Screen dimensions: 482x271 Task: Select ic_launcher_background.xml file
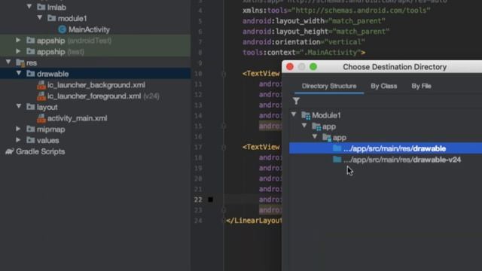[96, 85]
